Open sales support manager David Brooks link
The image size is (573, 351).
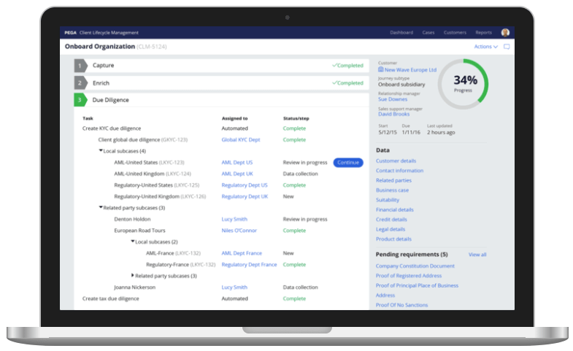(393, 115)
